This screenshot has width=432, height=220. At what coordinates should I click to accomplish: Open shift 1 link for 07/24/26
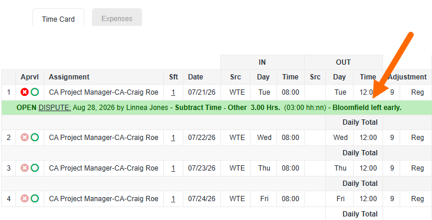173,199
